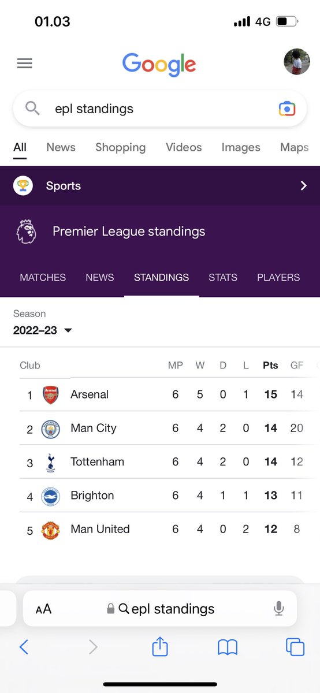Tap the Premier League lion logo
This screenshot has height=693, width=320.
pyautogui.click(x=26, y=232)
